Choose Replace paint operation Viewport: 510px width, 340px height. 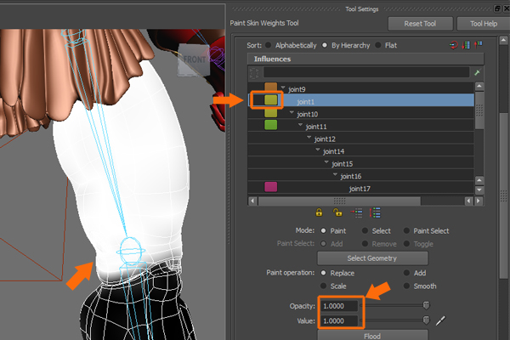click(323, 273)
